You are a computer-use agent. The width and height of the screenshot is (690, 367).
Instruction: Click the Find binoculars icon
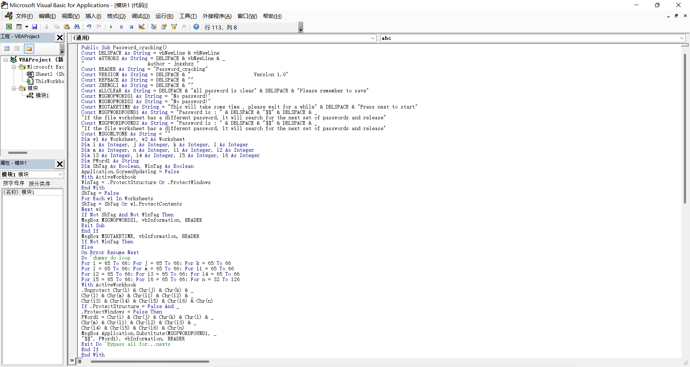[77, 27]
